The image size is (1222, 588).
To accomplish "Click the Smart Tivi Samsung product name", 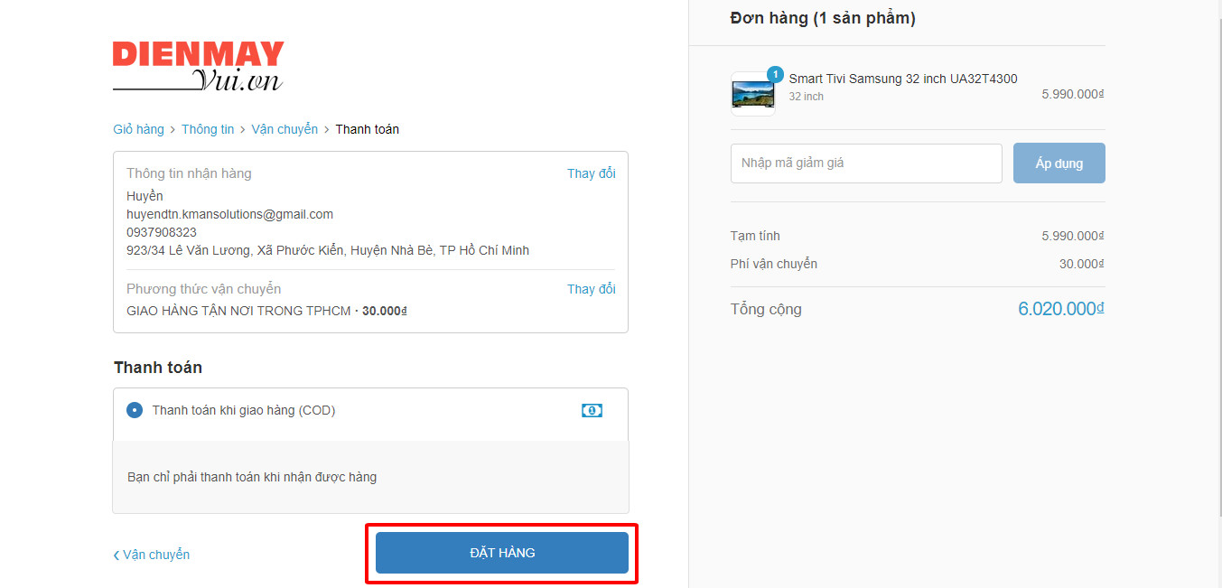I will click(902, 79).
